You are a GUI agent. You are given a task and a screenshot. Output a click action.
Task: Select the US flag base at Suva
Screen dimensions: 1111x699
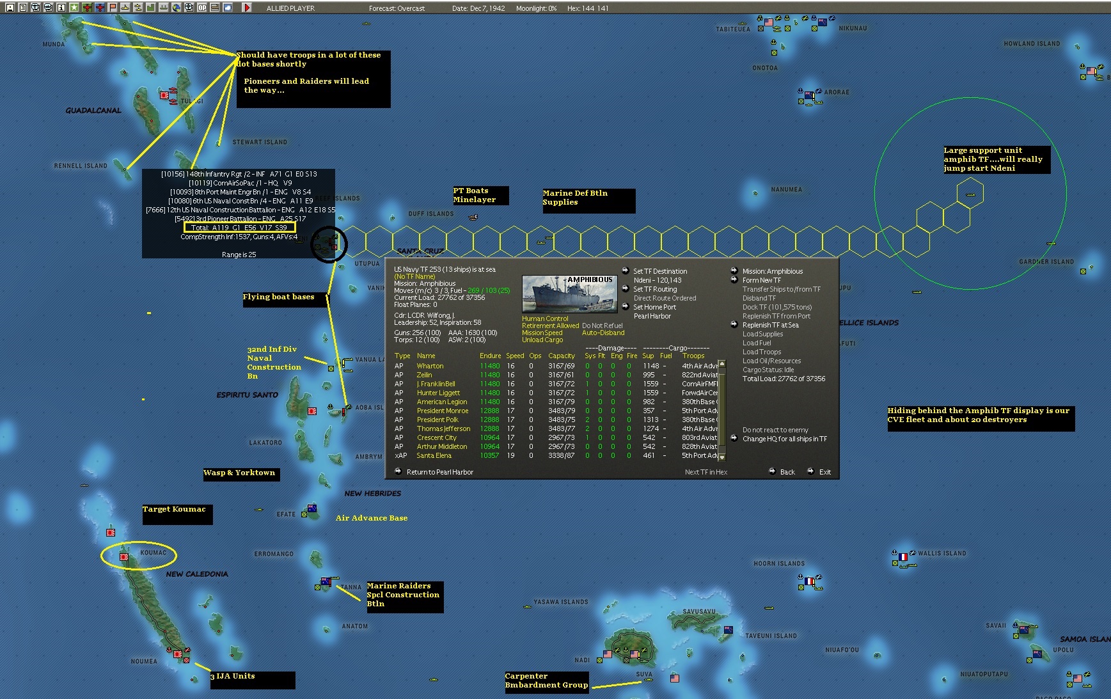tap(634, 654)
